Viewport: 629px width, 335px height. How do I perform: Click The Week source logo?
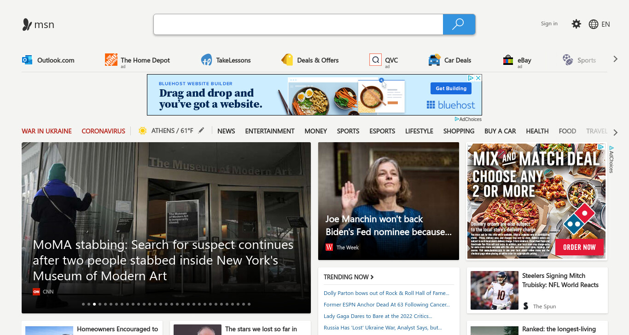(329, 248)
